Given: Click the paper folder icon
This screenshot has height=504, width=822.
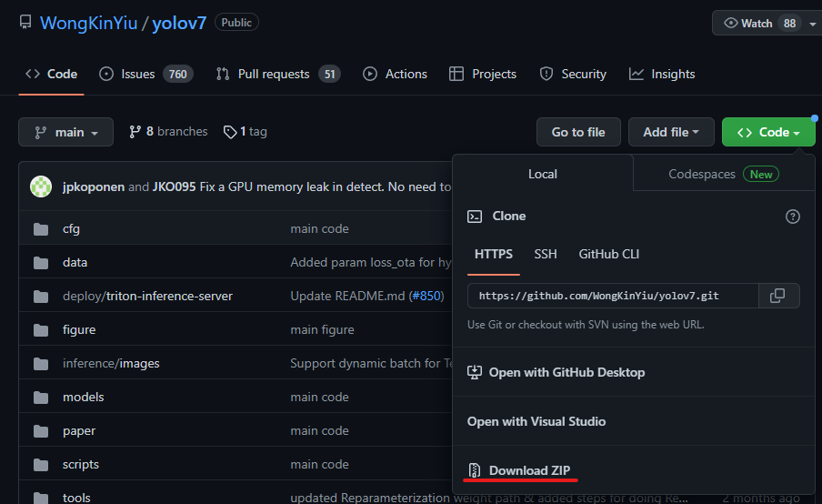Looking at the screenshot, I should click(x=41, y=431).
